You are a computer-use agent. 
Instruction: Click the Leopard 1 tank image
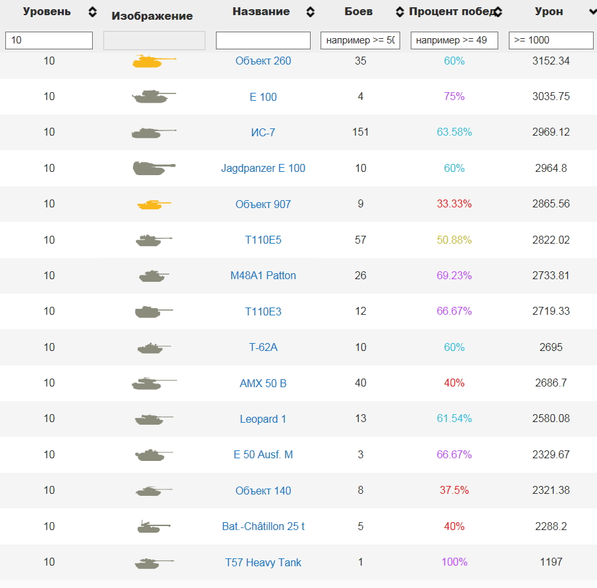pyautogui.click(x=153, y=419)
